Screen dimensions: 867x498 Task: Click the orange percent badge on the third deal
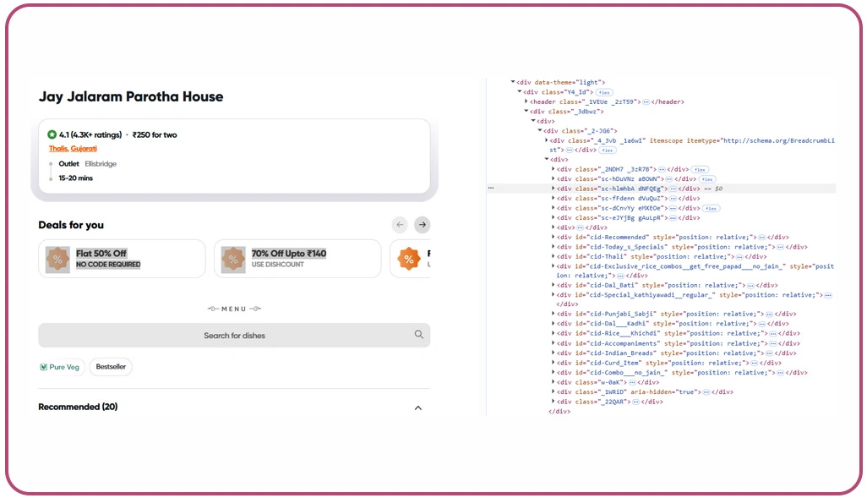click(x=409, y=259)
